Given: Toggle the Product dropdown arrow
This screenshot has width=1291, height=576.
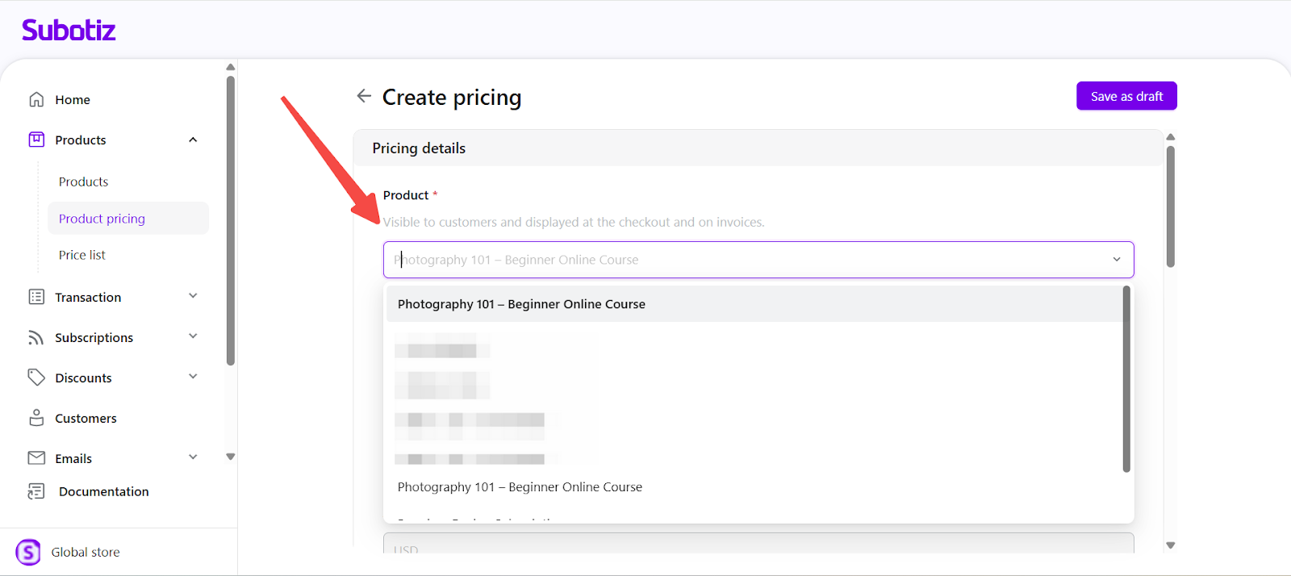Looking at the screenshot, I should click(x=1117, y=260).
